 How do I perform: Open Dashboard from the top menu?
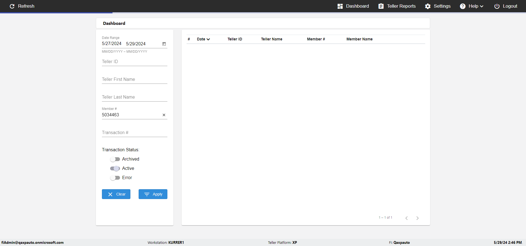(x=353, y=6)
